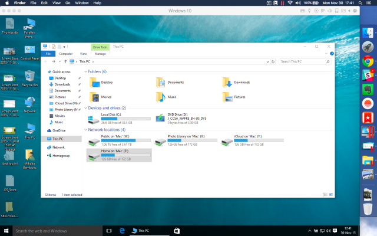377x236 pixels.
Task: Open the recent locations dropdown arrow
Action: (x=59, y=61)
